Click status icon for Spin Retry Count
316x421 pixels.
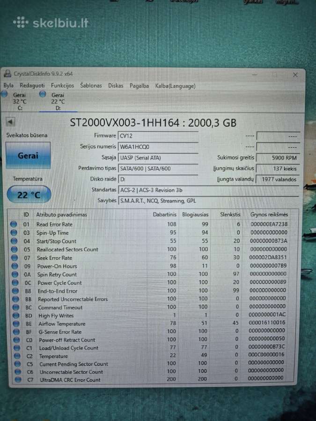tap(15, 274)
